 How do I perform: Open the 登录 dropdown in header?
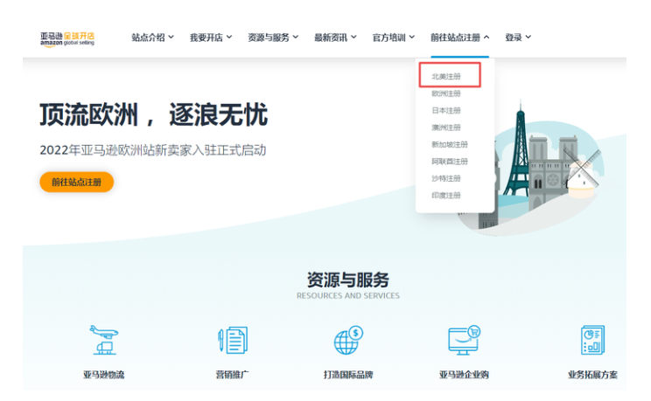coord(518,38)
